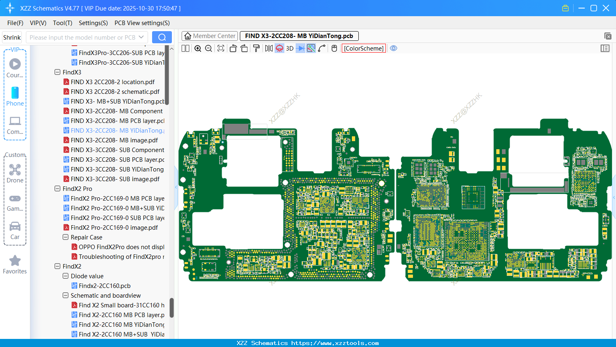Click the paint roller icon

[256, 49]
